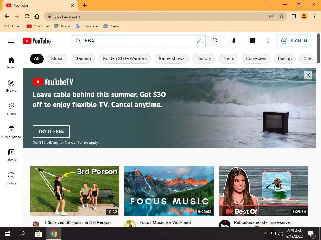Open the YouTube apps grid
Screen dimensions: 321x240
tap(253, 41)
